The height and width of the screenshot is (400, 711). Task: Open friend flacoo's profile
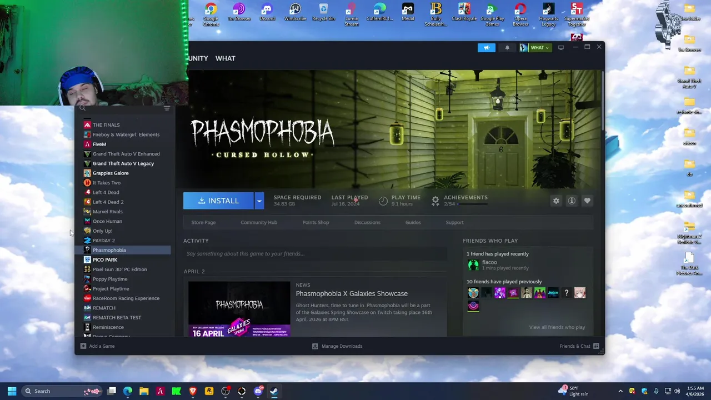pos(489,262)
